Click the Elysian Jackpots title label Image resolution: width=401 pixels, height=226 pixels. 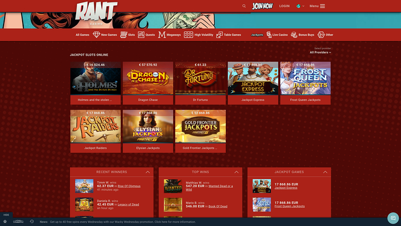coord(148,148)
